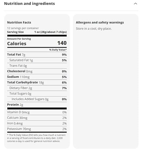141x153 pixels.
Task: Click the Serving Size text line
Action: tap(37, 32)
